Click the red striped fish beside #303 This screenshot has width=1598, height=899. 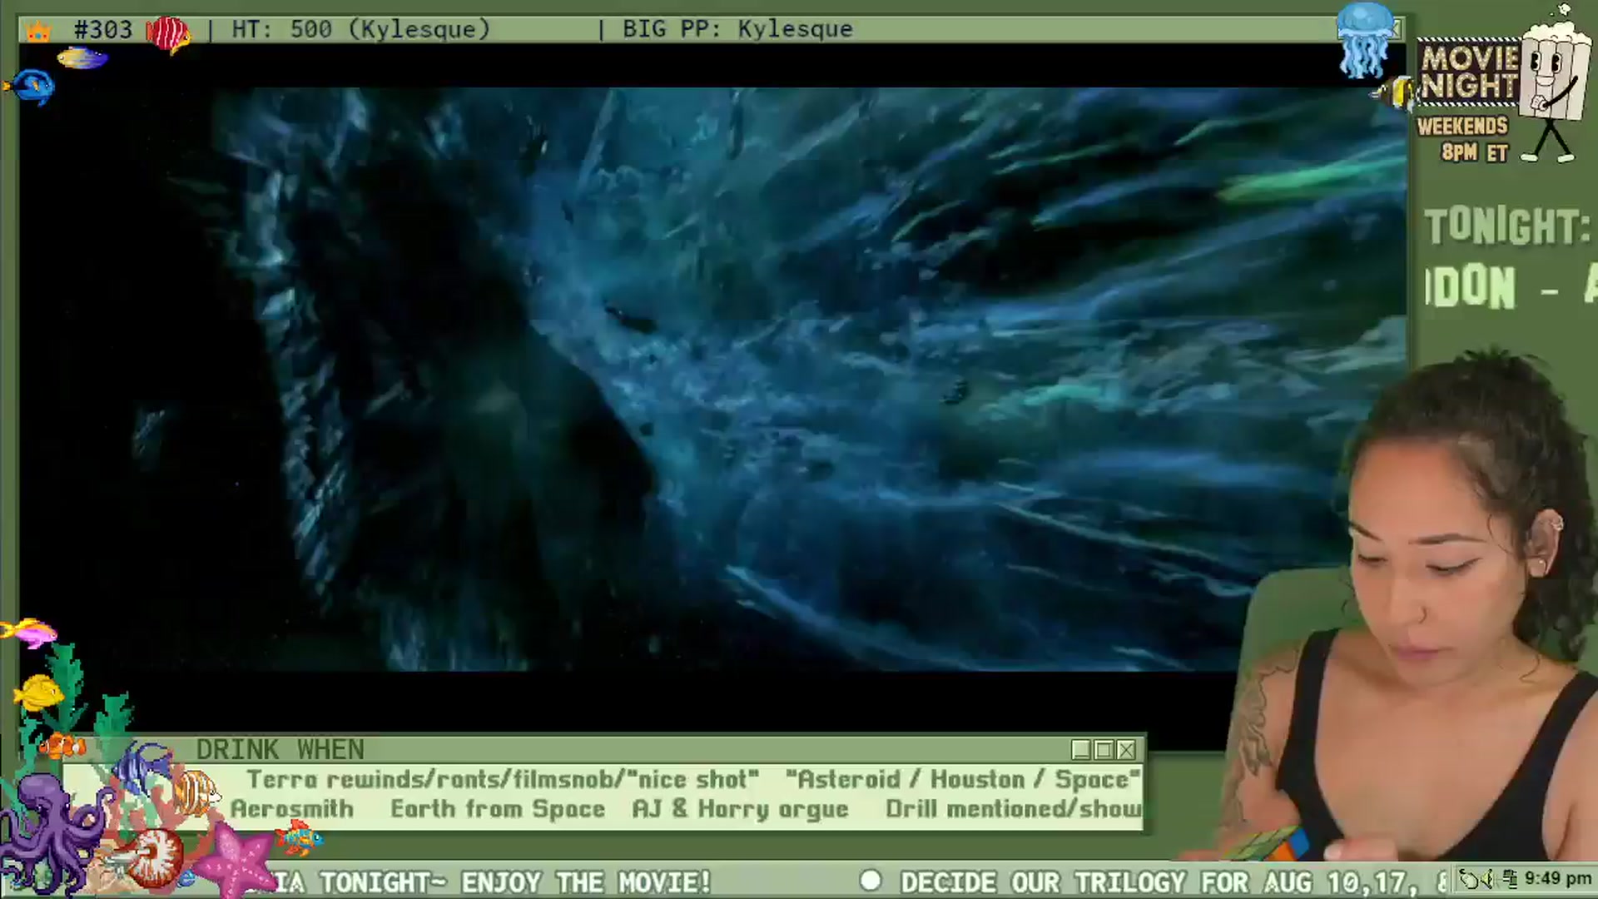(x=168, y=34)
